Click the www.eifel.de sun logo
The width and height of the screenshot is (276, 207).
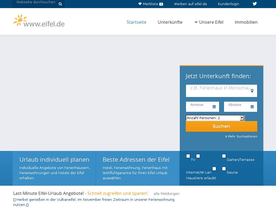[x=39, y=21]
